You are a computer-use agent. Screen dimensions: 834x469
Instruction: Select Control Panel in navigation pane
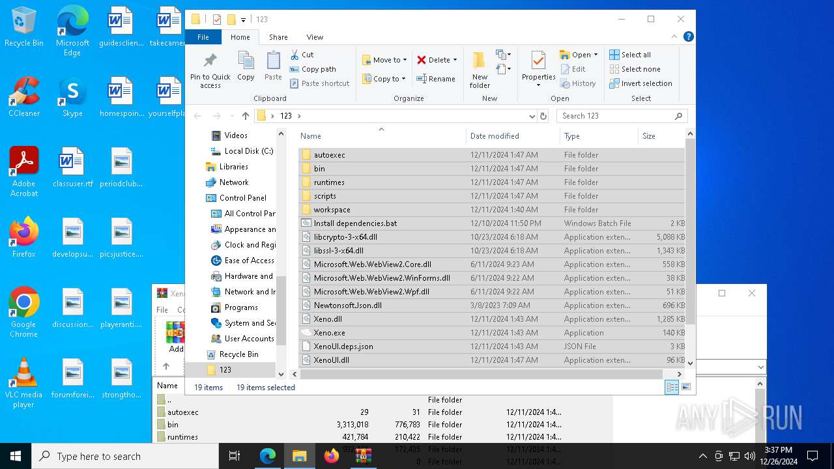pyautogui.click(x=242, y=198)
